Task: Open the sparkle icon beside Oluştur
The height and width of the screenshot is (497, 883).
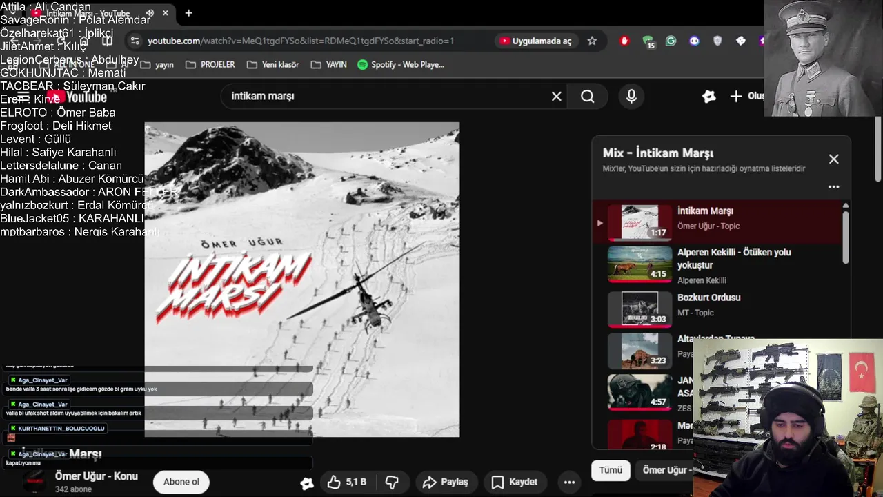Action: pyautogui.click(x=708, y=97)
